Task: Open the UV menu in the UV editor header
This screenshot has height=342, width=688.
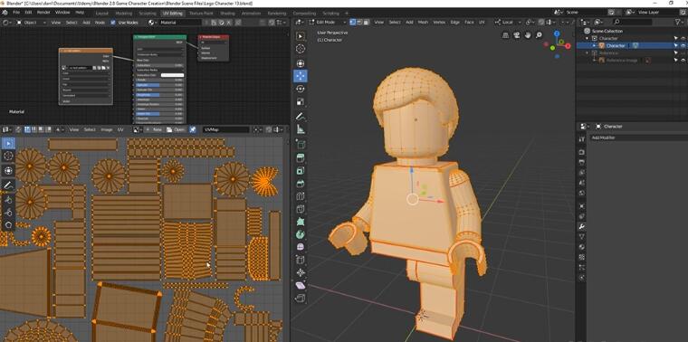Action: 120,129
